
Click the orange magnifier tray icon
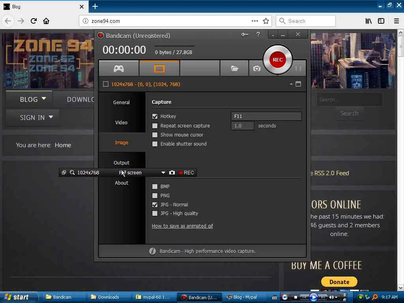(x=375, y=297)
